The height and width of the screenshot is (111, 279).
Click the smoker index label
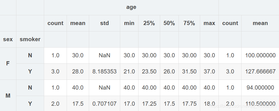[x=30, y=39]
